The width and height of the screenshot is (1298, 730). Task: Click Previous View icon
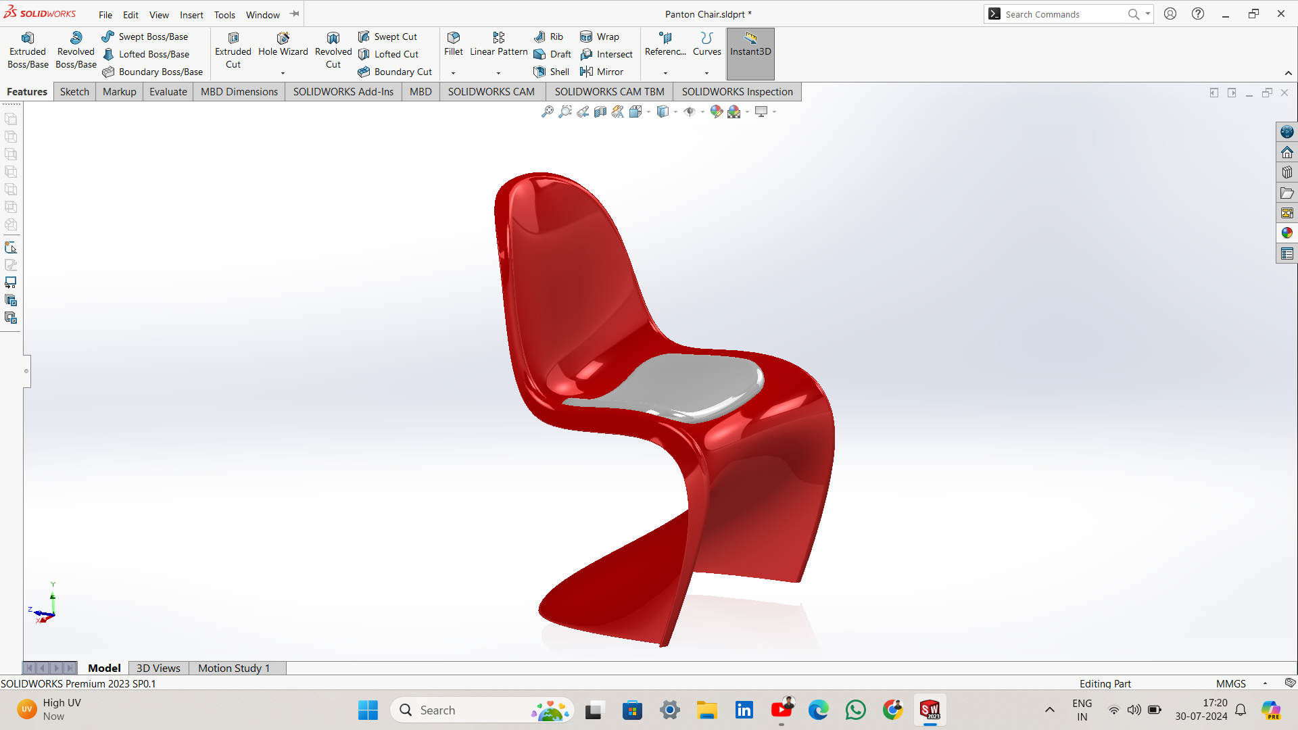click(583, 112)
